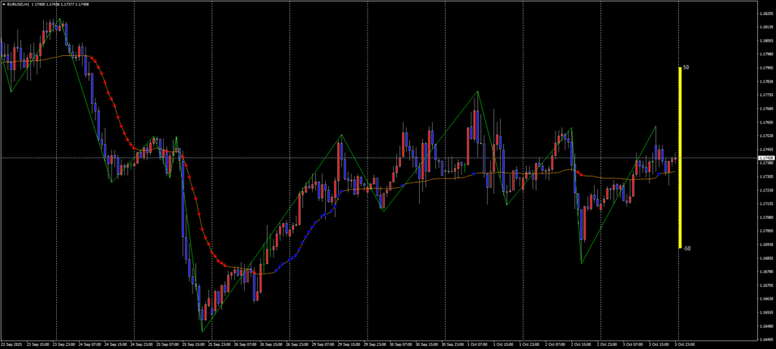Click the small triangle icon before EURUSD,H1
Image resolution: width=776 pixels, height=349 pixels.
[4, 4]
